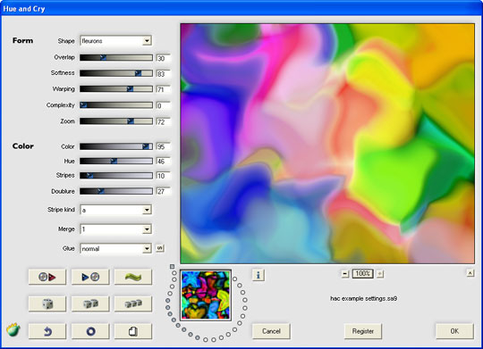Click the Overlap value field showing 30
Image resolution: width=483 pixels, height=349 pixels.
click(163, 58)
